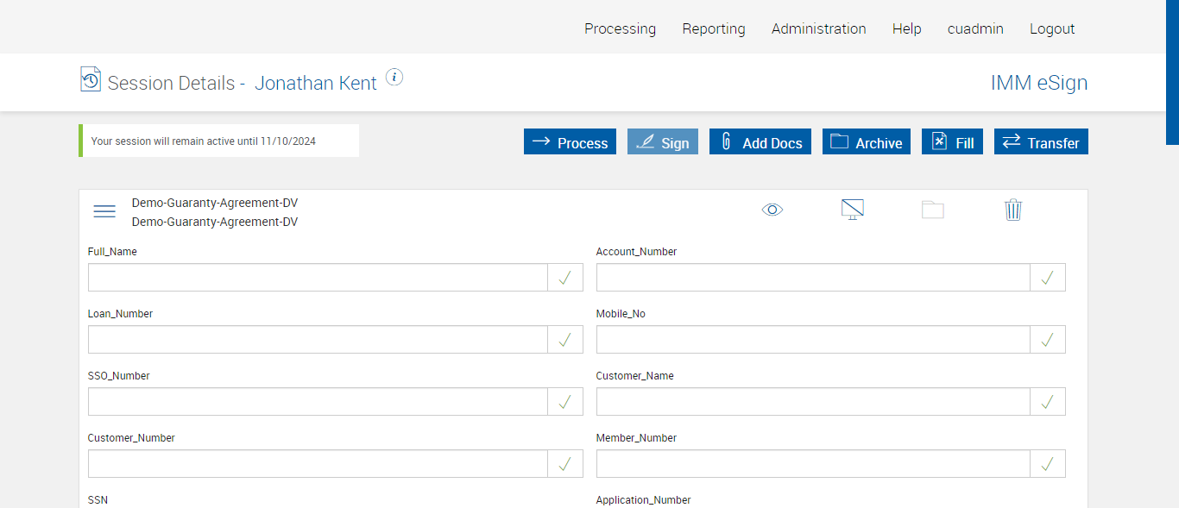Click the Logout link
The height and width of the screenshot is (508, 1179).
(x=1052, y=28)
